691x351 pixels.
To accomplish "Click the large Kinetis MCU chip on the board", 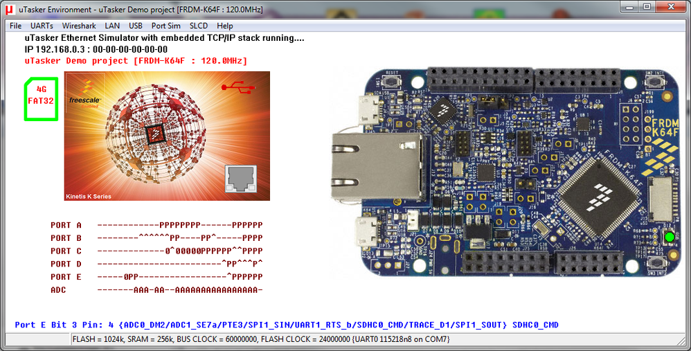I will click(x=600, y=197).
